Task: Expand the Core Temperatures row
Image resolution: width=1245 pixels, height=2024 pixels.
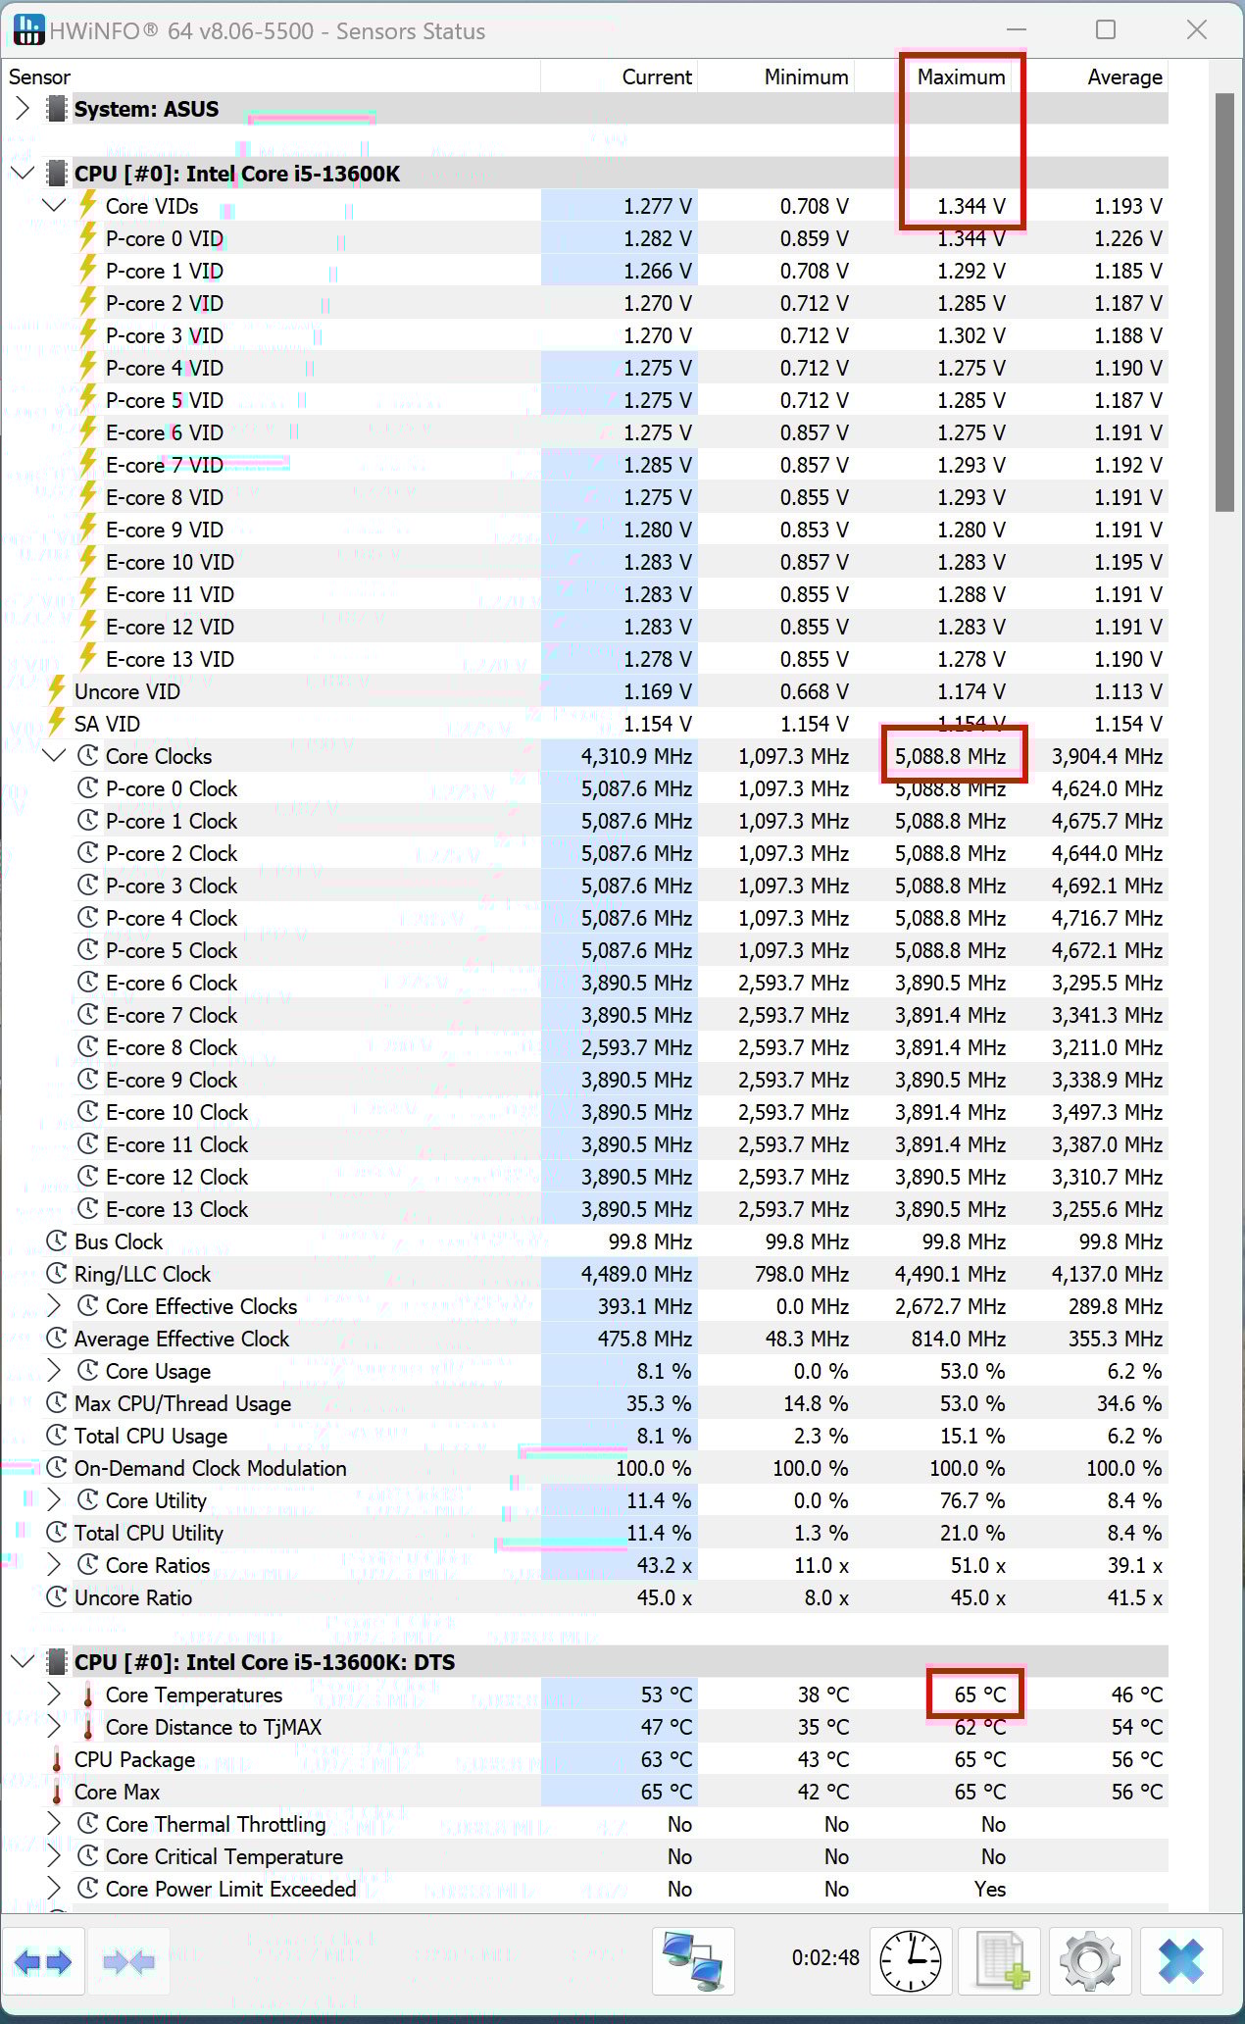Action: [55, 1695]
